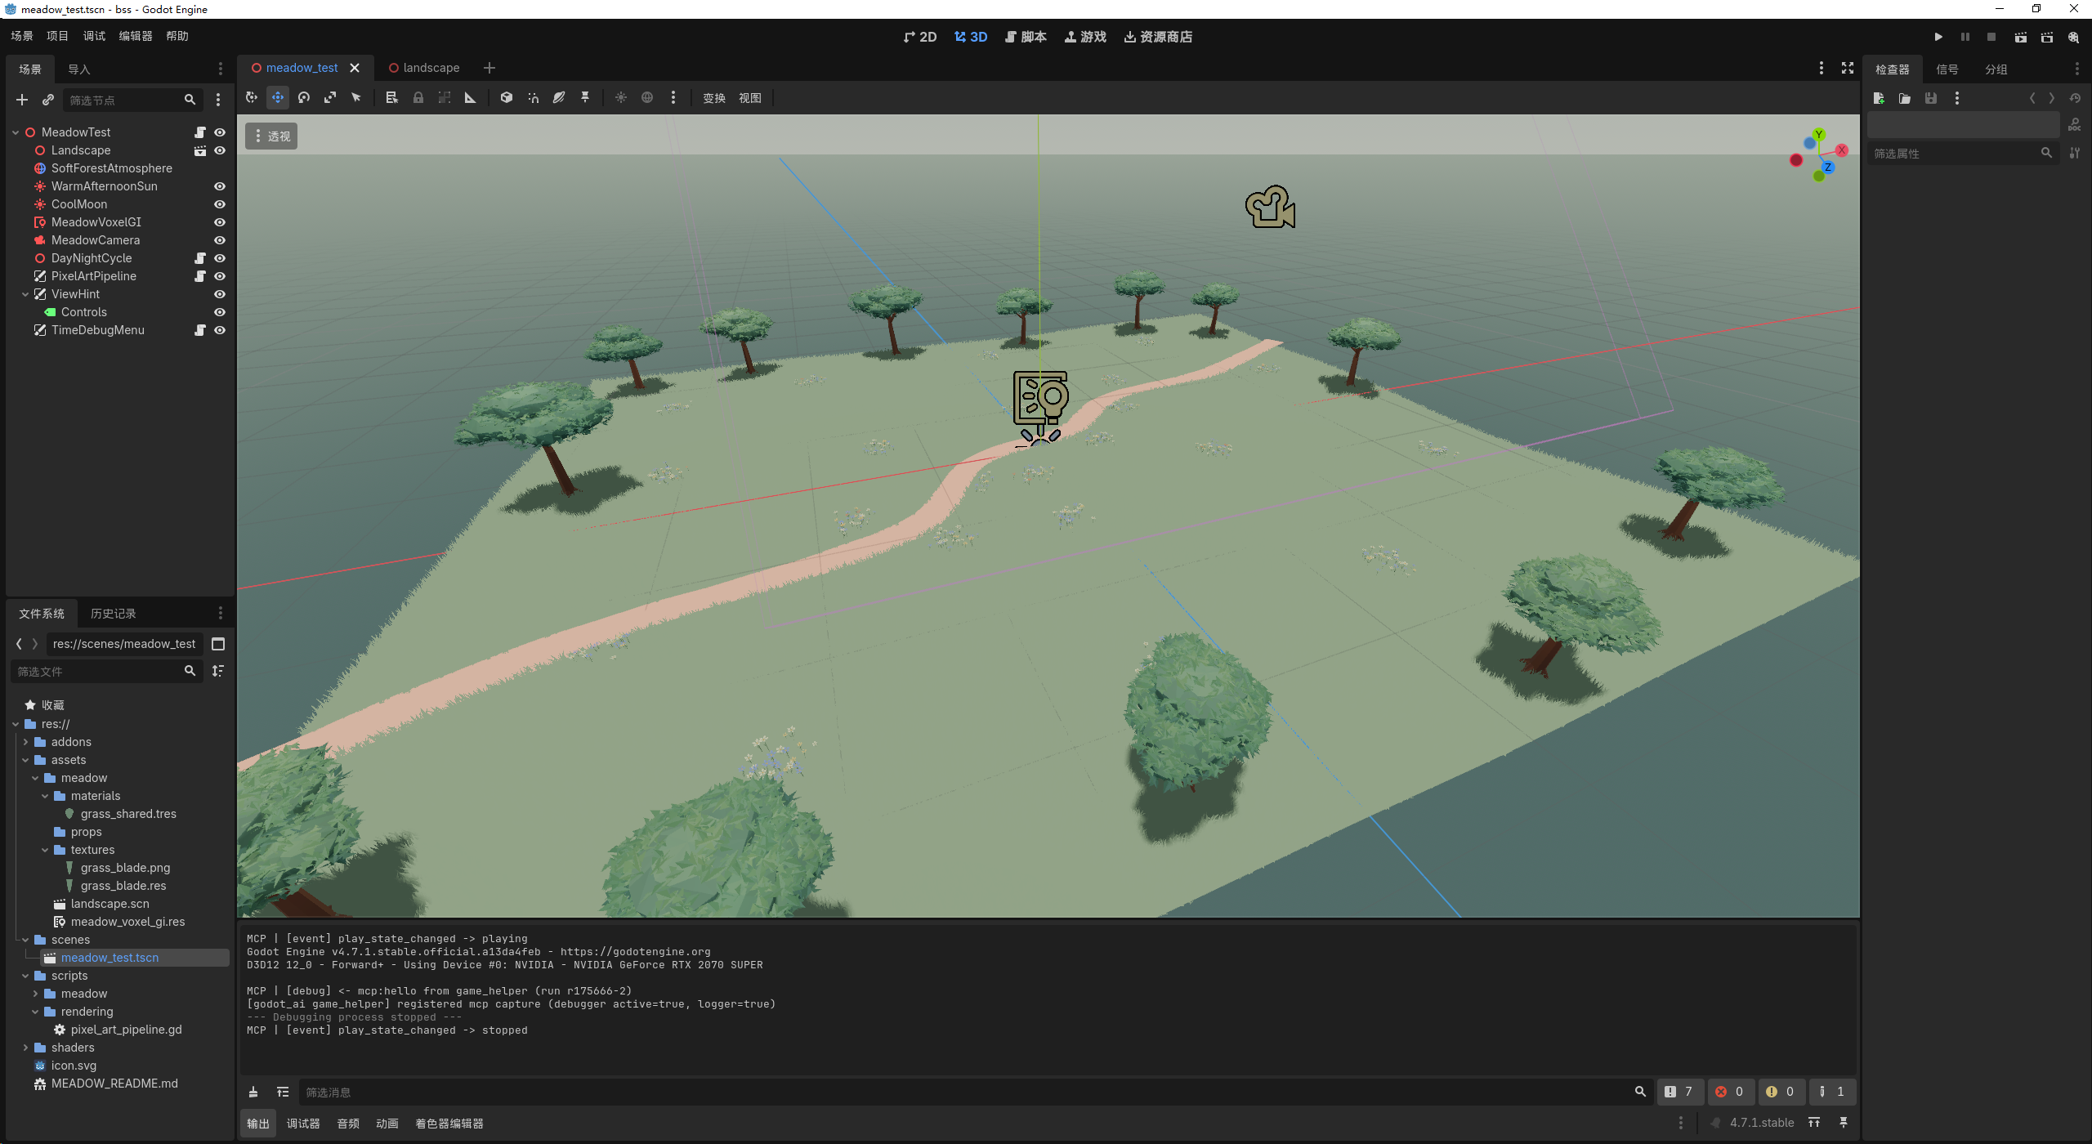Expand the shaders folder in file system
Viewport: 2092px width, 1144px height.
point(25,1048)
